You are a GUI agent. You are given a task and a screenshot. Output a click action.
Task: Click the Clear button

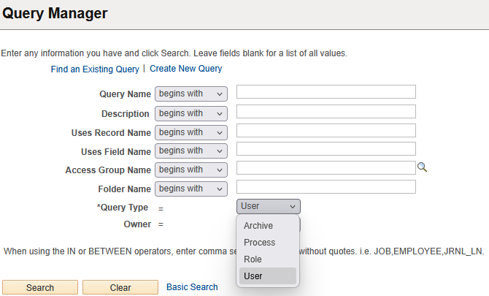[120, 287]
